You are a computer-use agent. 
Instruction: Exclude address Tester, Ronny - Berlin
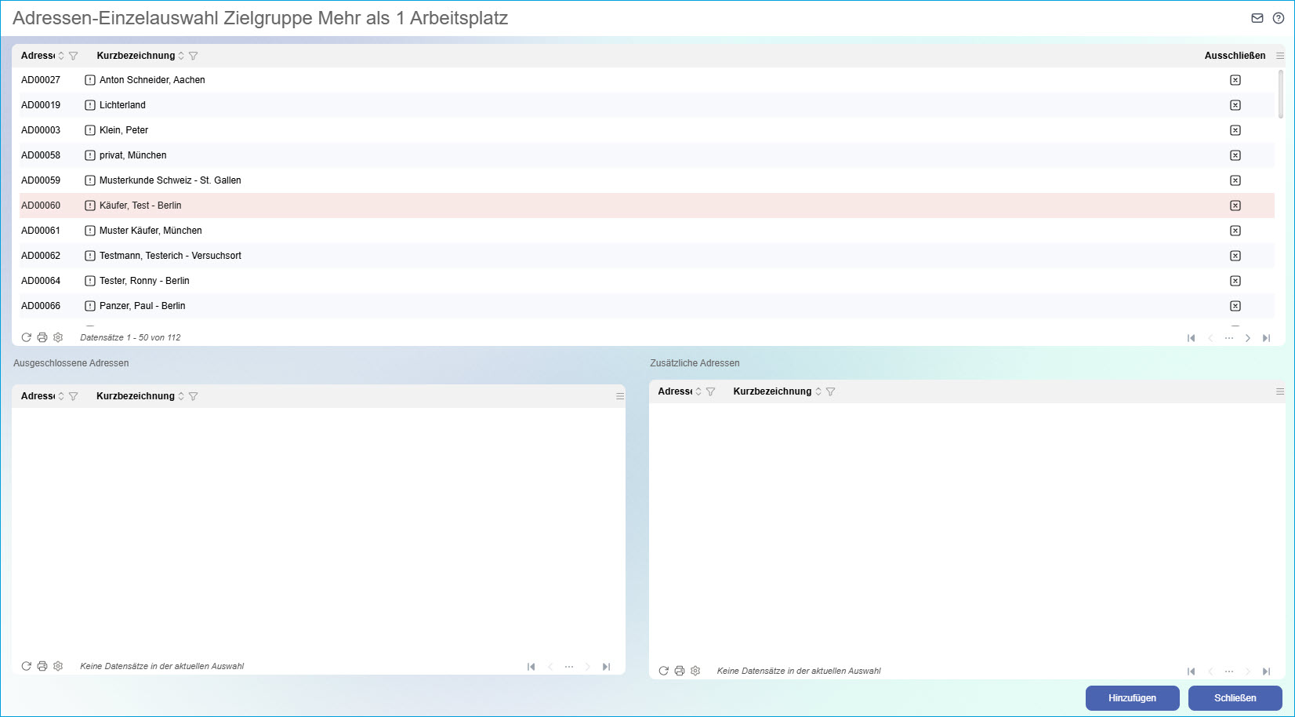pyautogui.click(x=1235, y=281)
